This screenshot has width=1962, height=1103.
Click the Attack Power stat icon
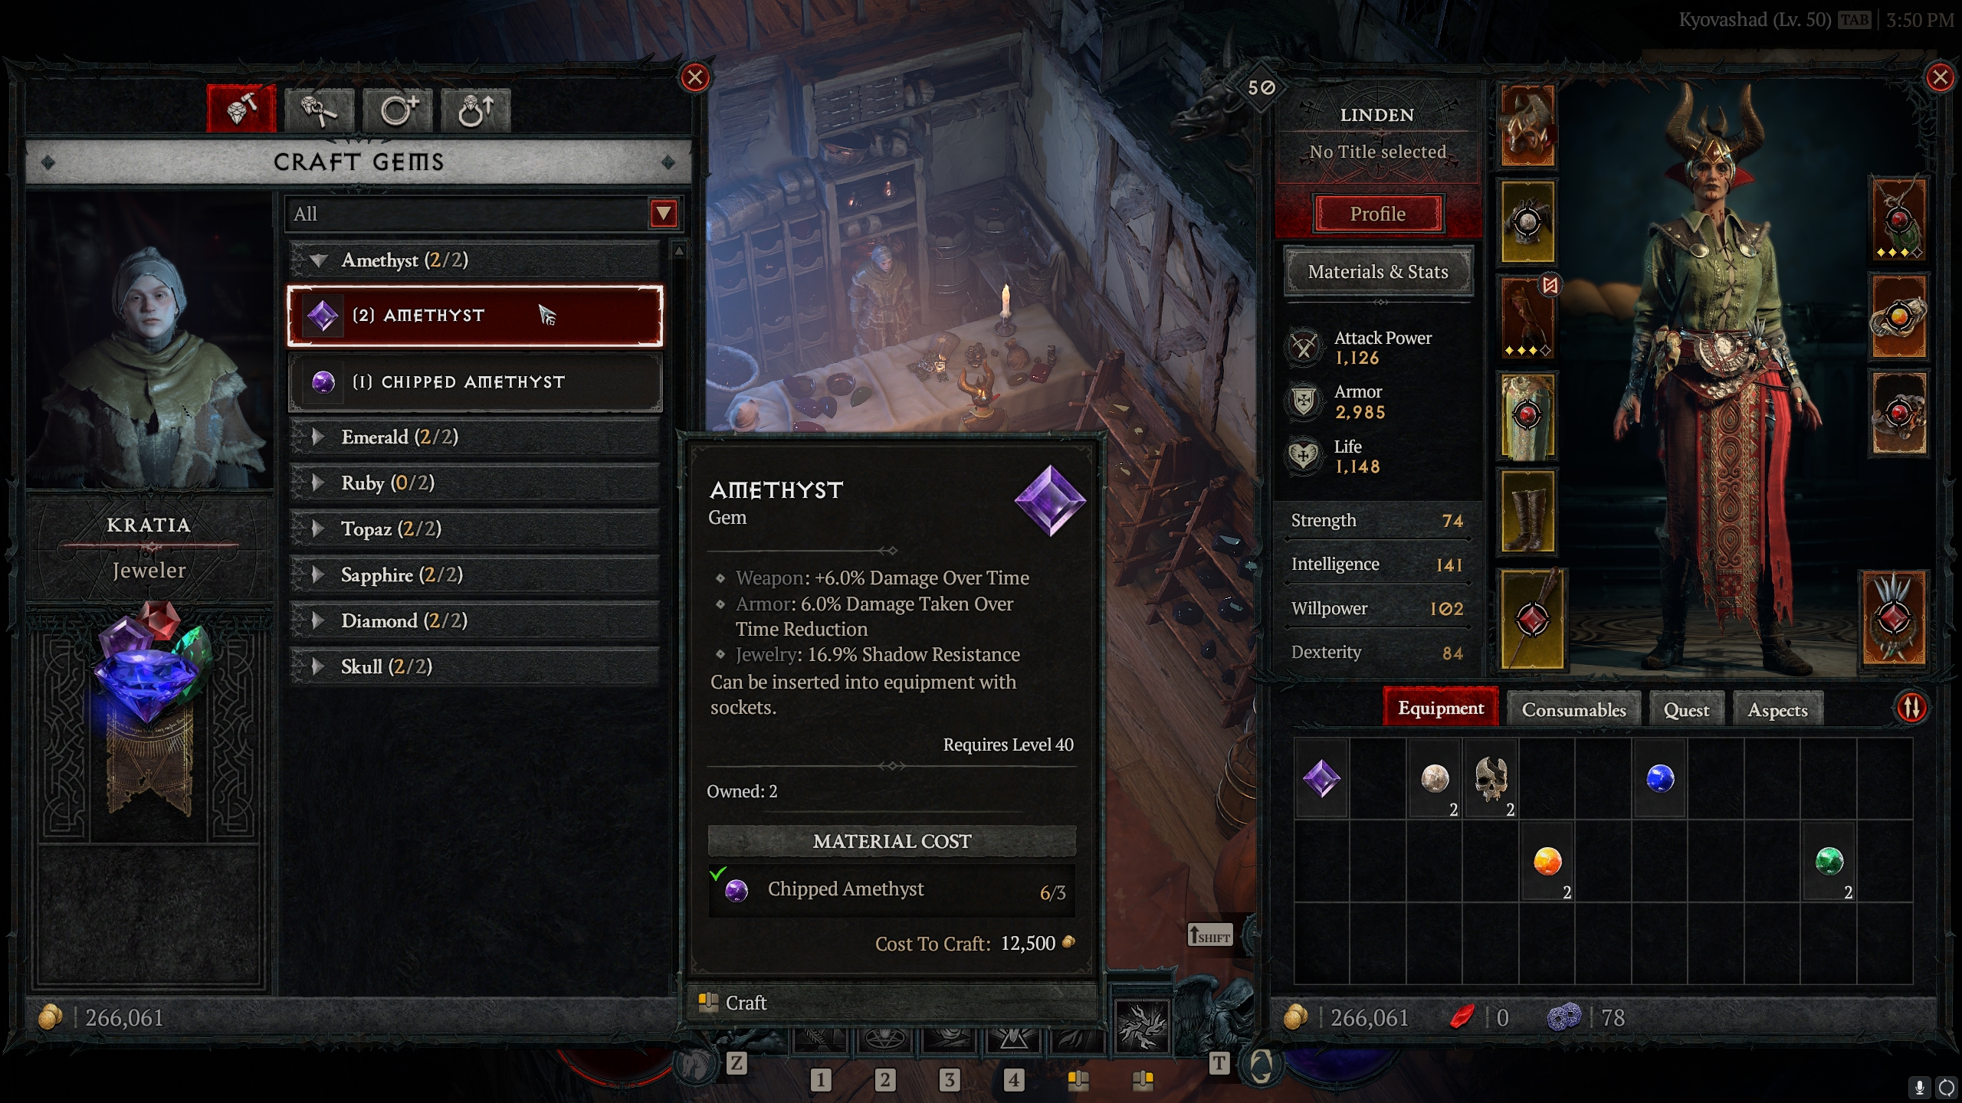point(1303,346)
